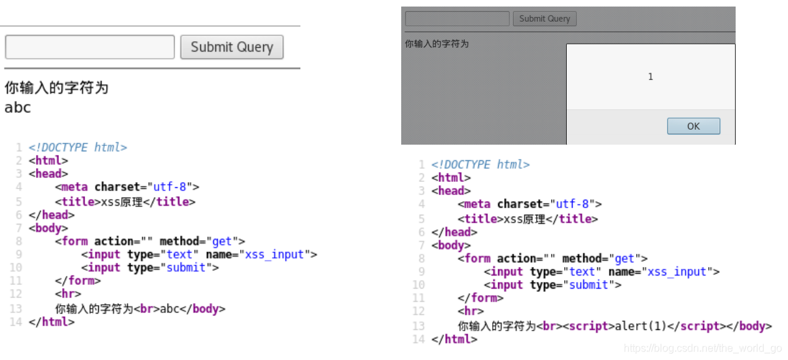The height and width of the screenshot is (360, 788).
Task: Click the text input field on the left page
Action: [90, 47]
